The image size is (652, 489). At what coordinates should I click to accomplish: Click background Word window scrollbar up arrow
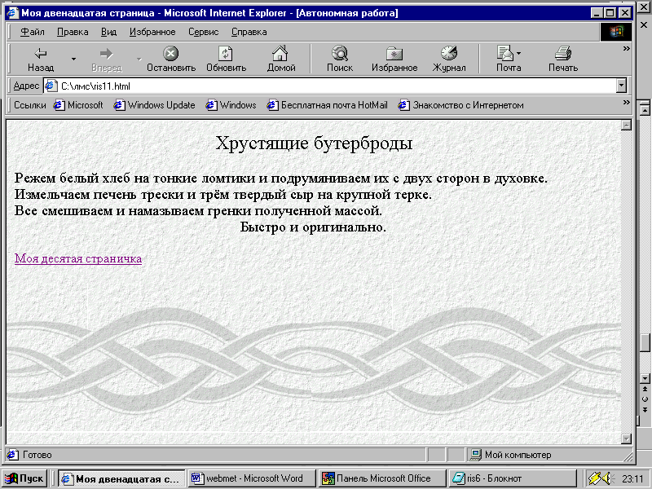pyautogui.click(x=645, y=110)
